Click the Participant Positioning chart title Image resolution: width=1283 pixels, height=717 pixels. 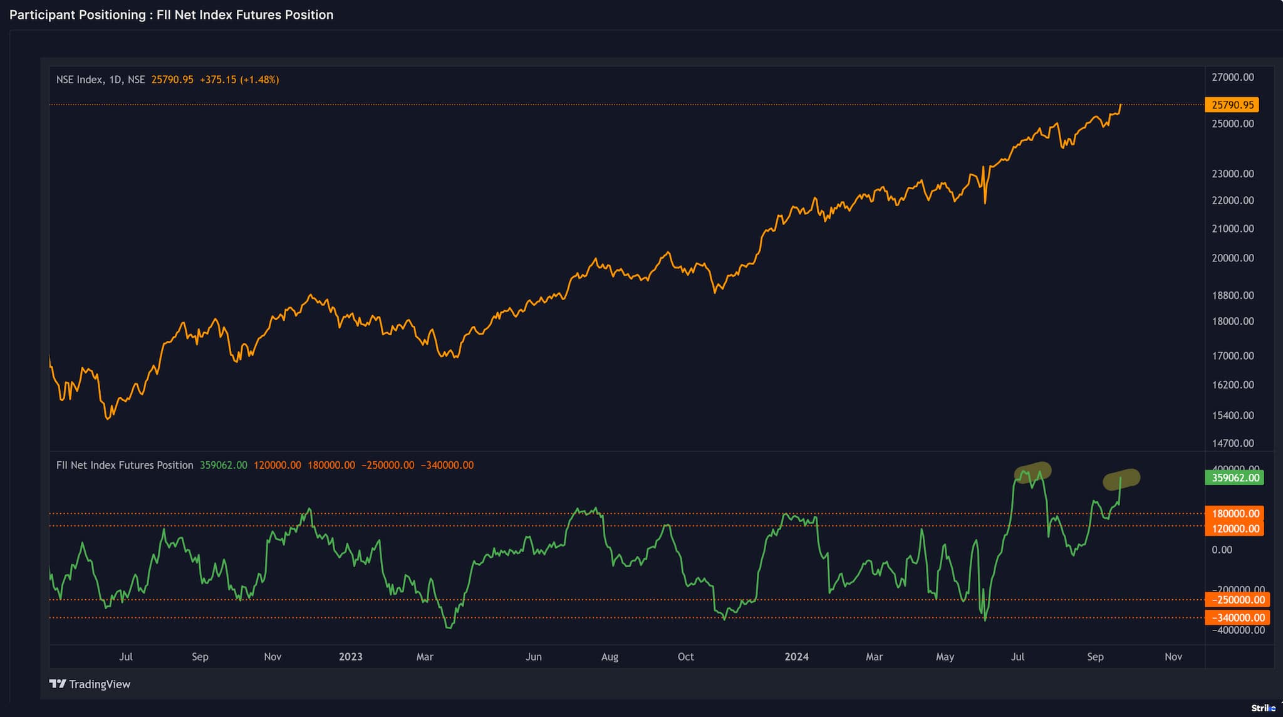tap(170, 14)
